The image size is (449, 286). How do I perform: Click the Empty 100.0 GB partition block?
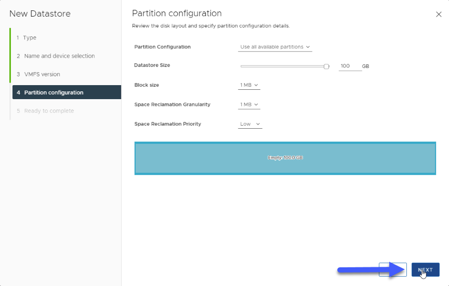(x=285, y=158)
